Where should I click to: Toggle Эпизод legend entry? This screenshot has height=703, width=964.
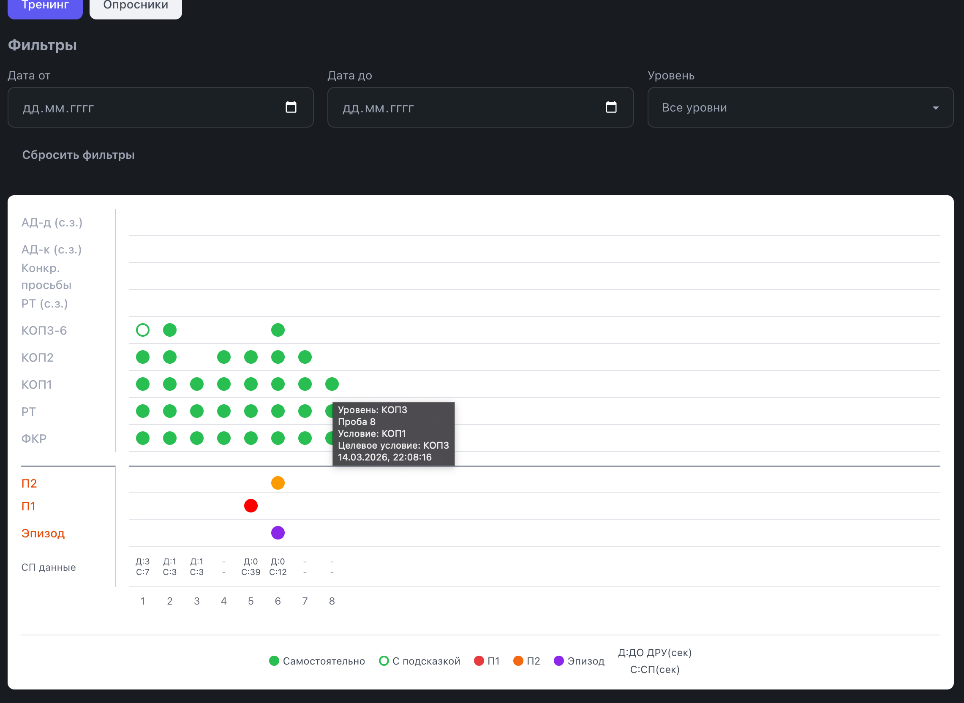coord(579,661)
